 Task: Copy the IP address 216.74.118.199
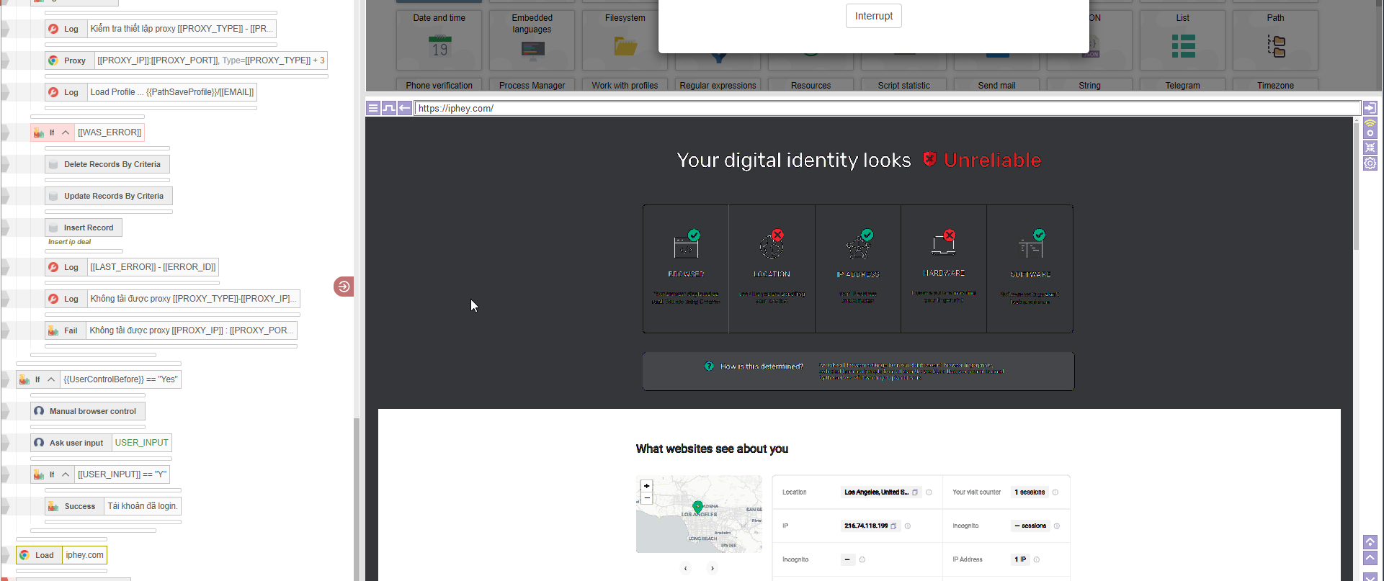tap(893, 526)
